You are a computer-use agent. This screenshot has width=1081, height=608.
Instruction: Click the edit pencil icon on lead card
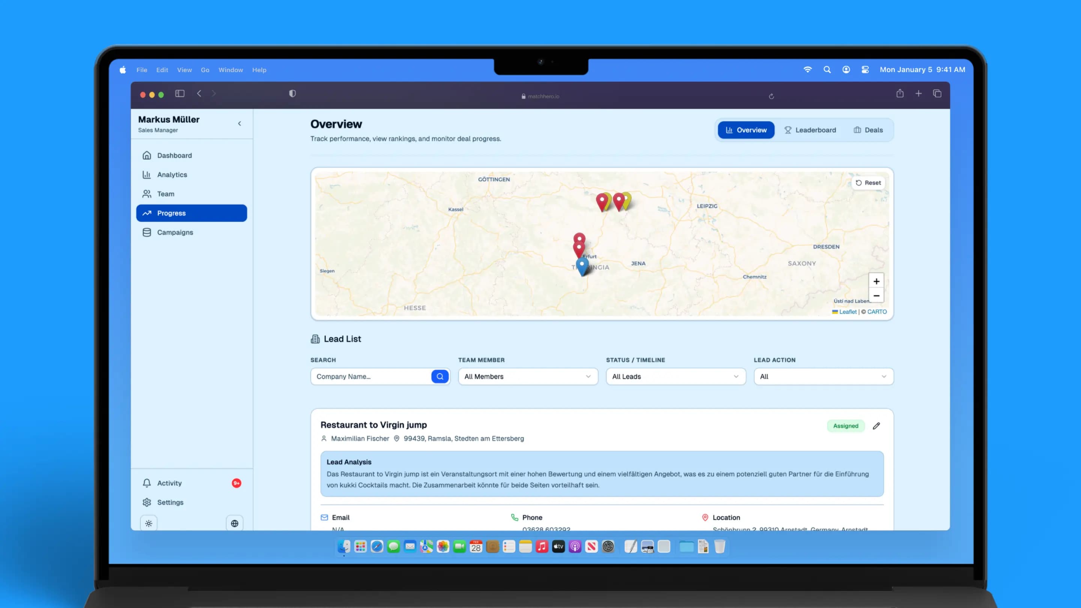click(876, 426)
